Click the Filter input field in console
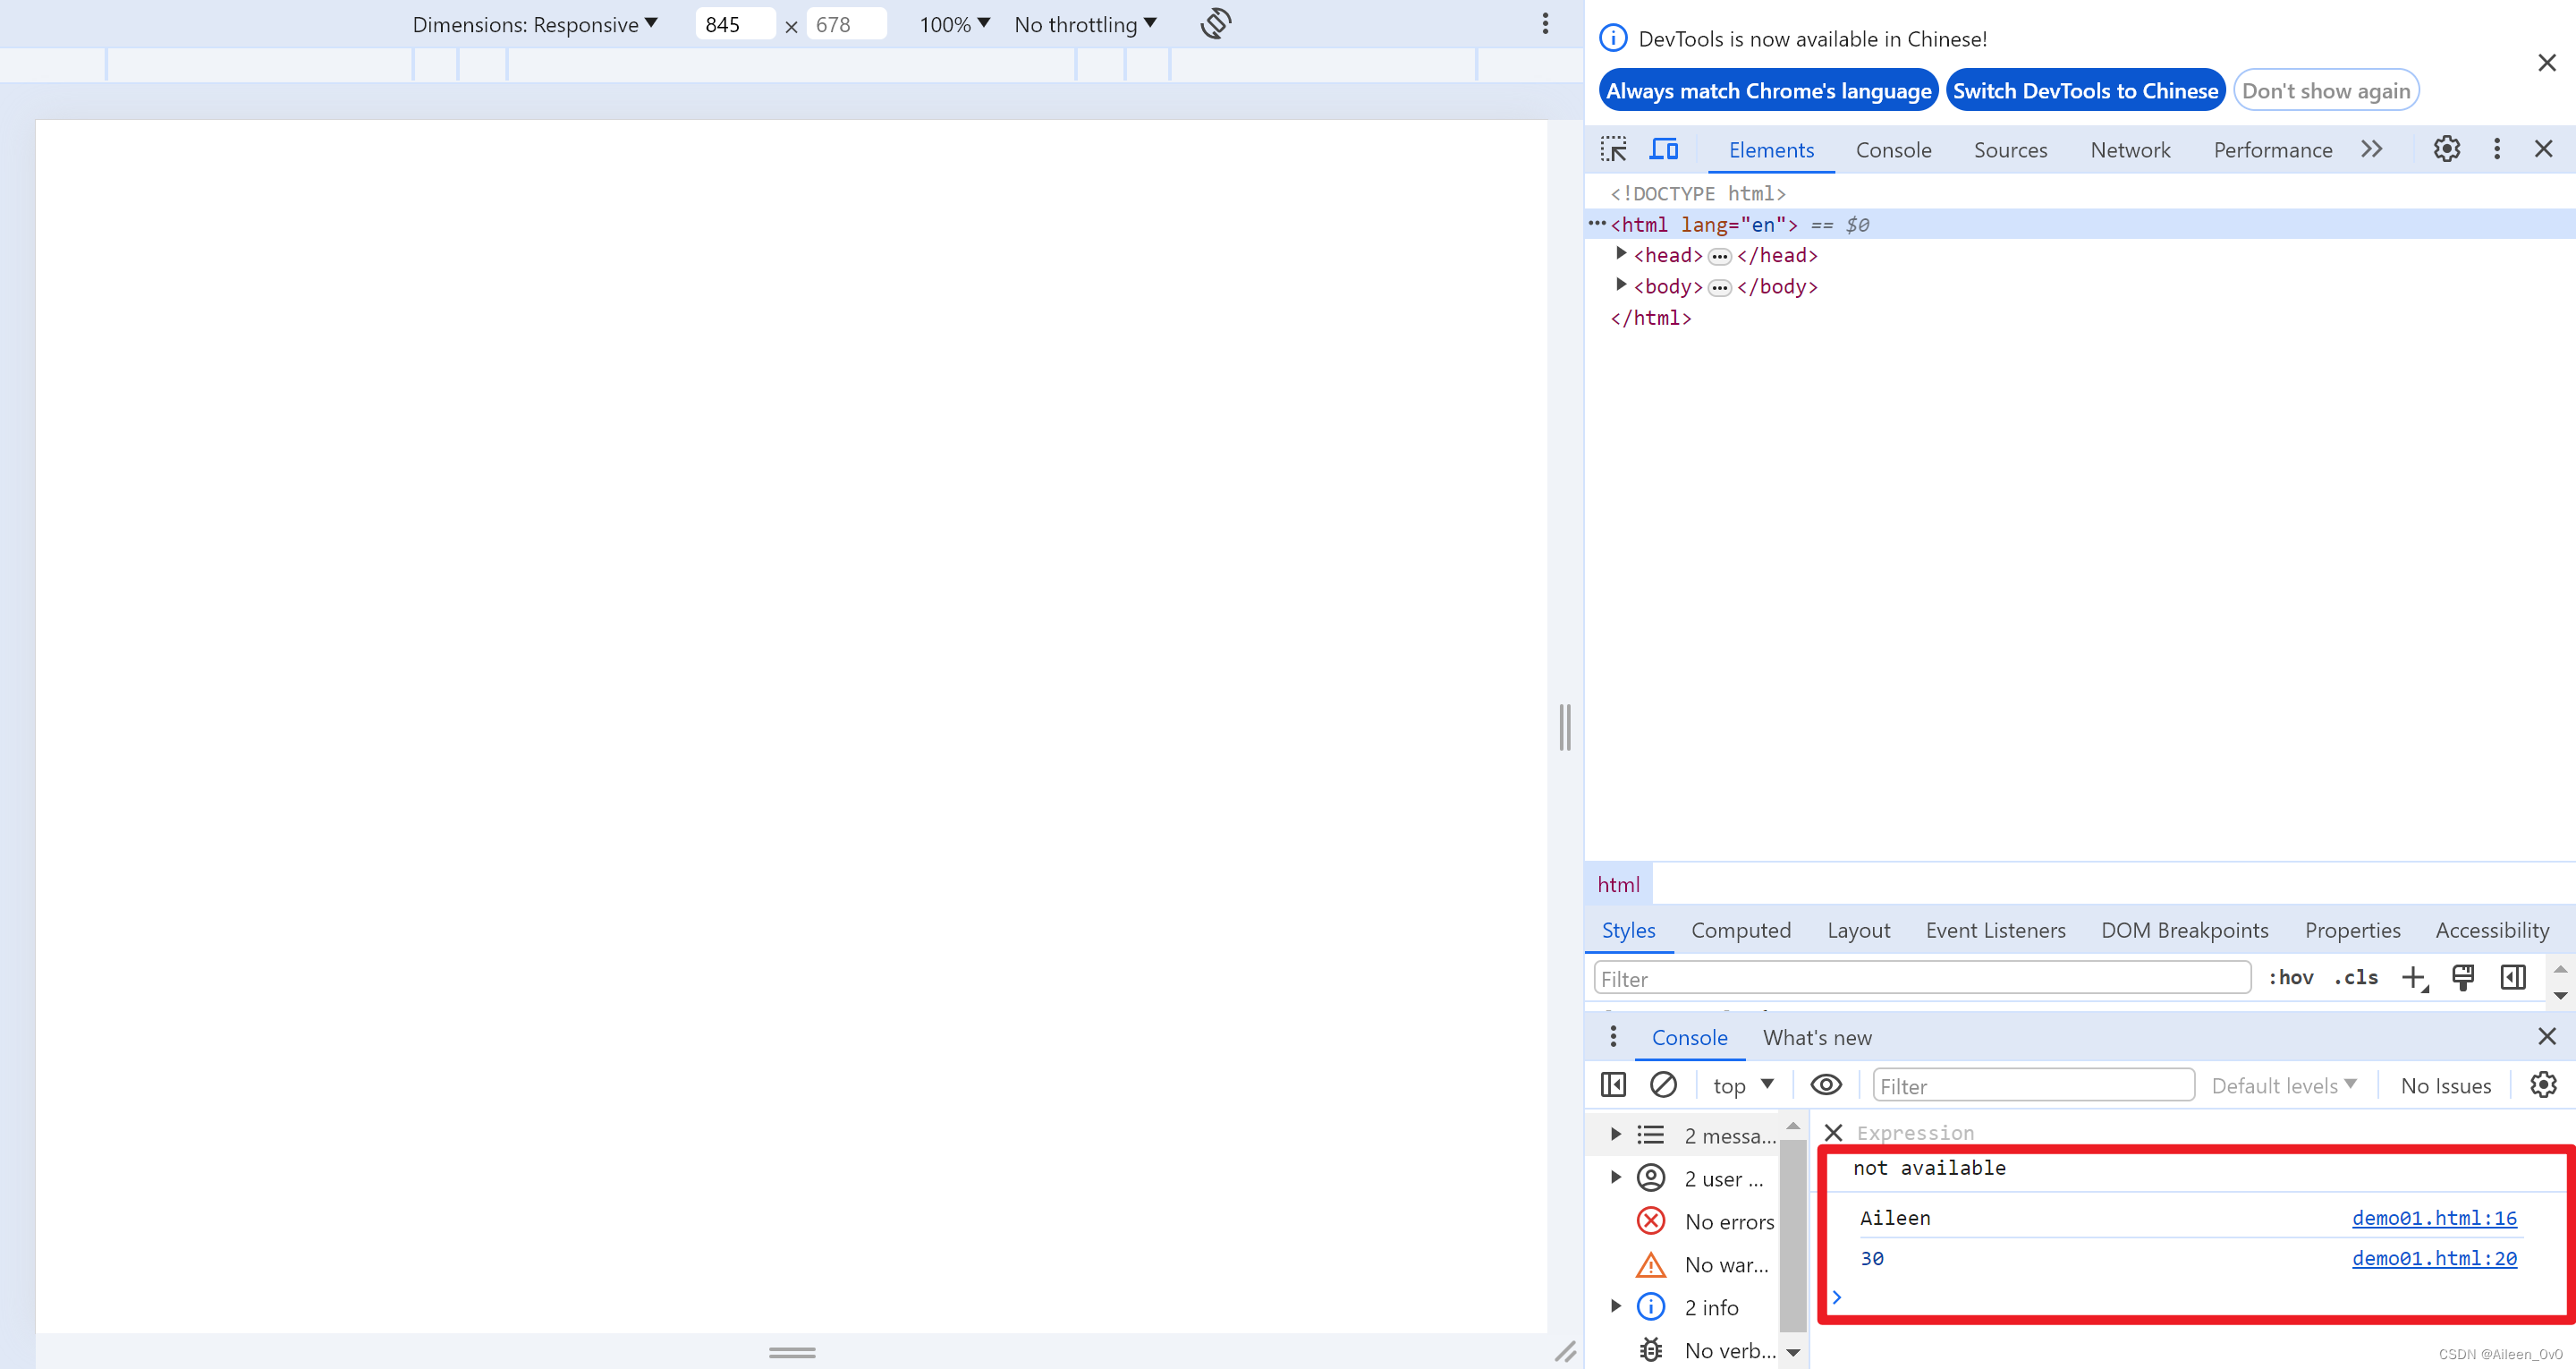The height and width of the screenshot is (1369, 2576). click(x=2032, y=1086)
